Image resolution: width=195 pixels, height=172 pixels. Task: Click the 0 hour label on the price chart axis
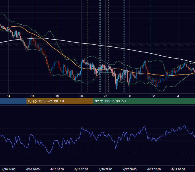click(130, 96)
